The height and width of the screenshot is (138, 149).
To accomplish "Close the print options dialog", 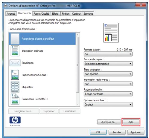I will click(x=141, y=5).
